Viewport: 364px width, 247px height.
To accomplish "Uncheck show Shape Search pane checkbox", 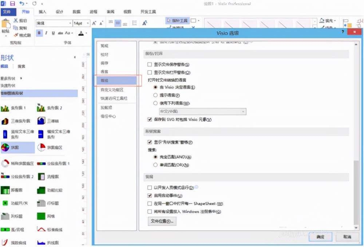I will pyautogui.click(x=150, y=142).
